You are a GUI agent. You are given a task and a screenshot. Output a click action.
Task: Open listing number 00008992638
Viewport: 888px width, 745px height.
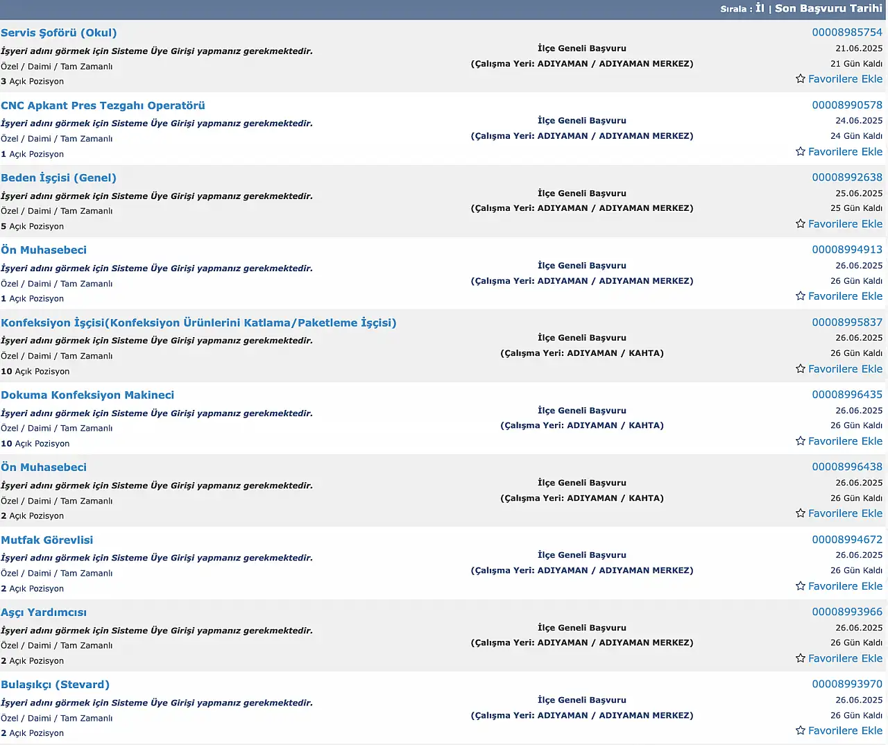[847, 177]
